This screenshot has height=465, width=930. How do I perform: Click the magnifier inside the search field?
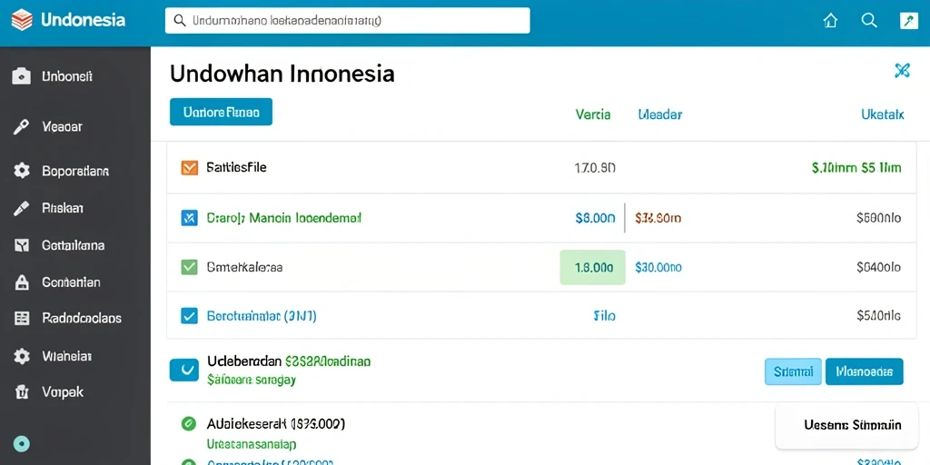pos(180,21)
